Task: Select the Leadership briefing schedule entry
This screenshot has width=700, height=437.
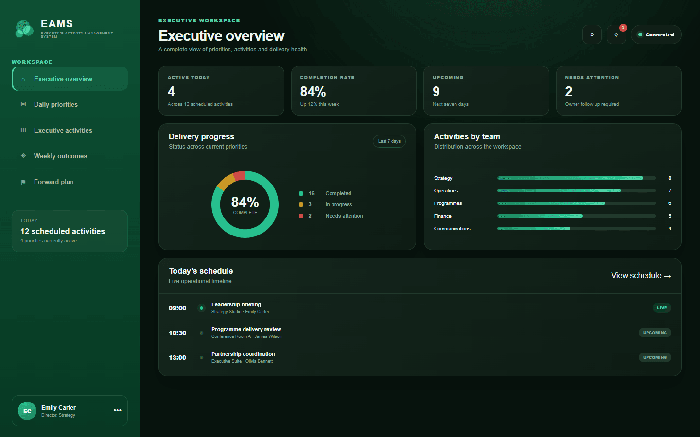Action: click(x=420, y=308)
